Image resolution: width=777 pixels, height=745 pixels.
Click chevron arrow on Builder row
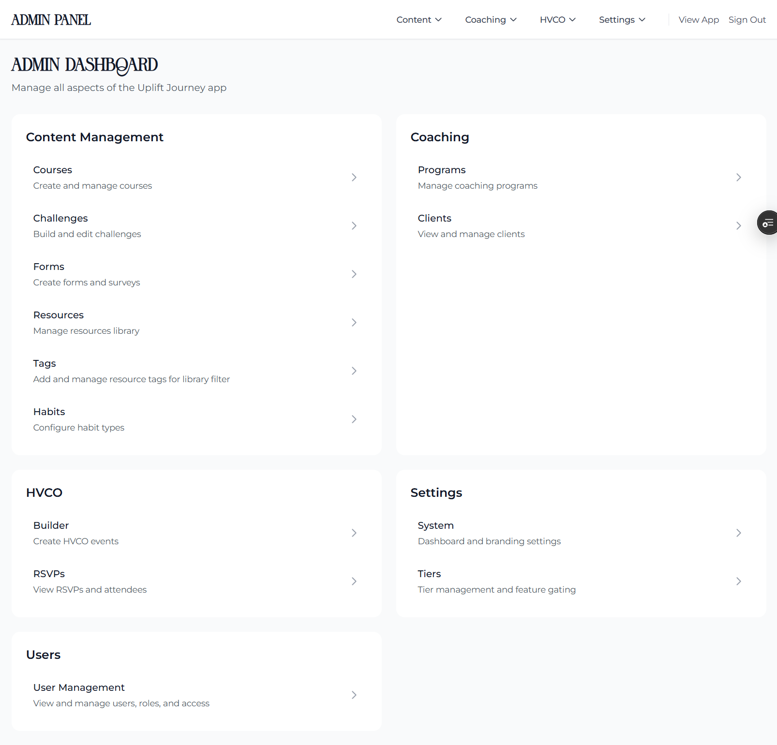click(354, 533)
